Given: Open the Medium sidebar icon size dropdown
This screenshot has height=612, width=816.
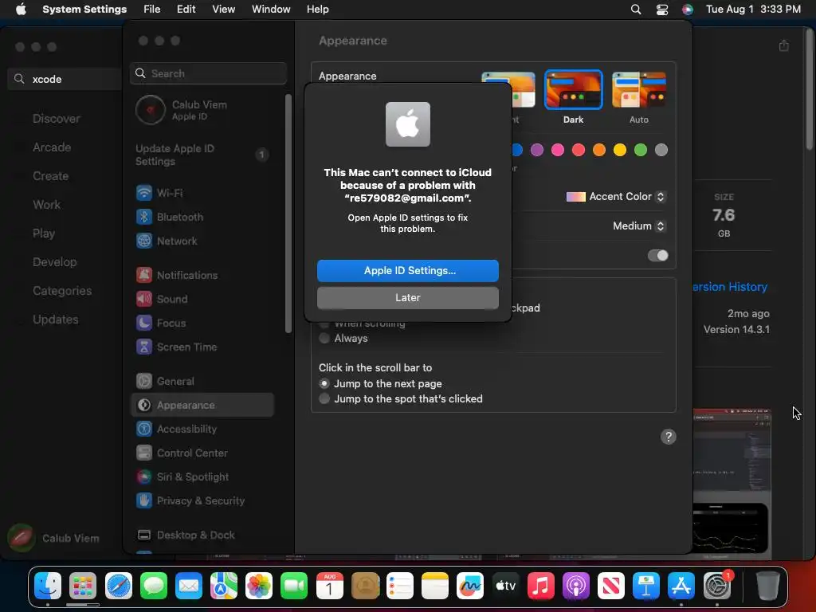Looking at the screenshot, I should 639,226.
